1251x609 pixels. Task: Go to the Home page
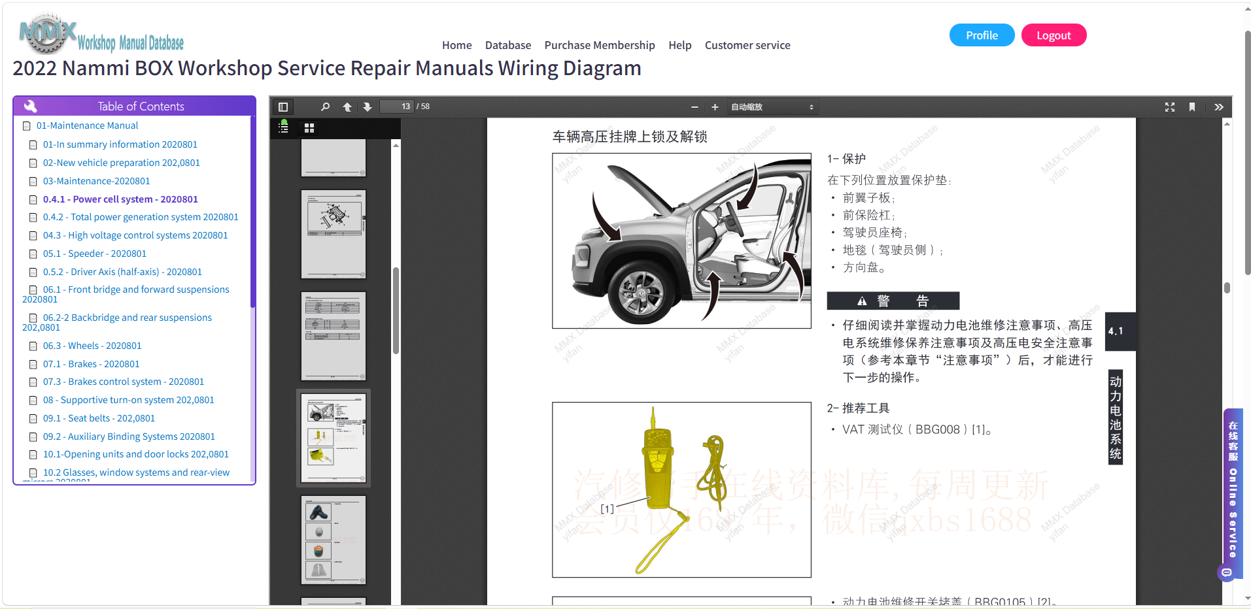point(456,45)
